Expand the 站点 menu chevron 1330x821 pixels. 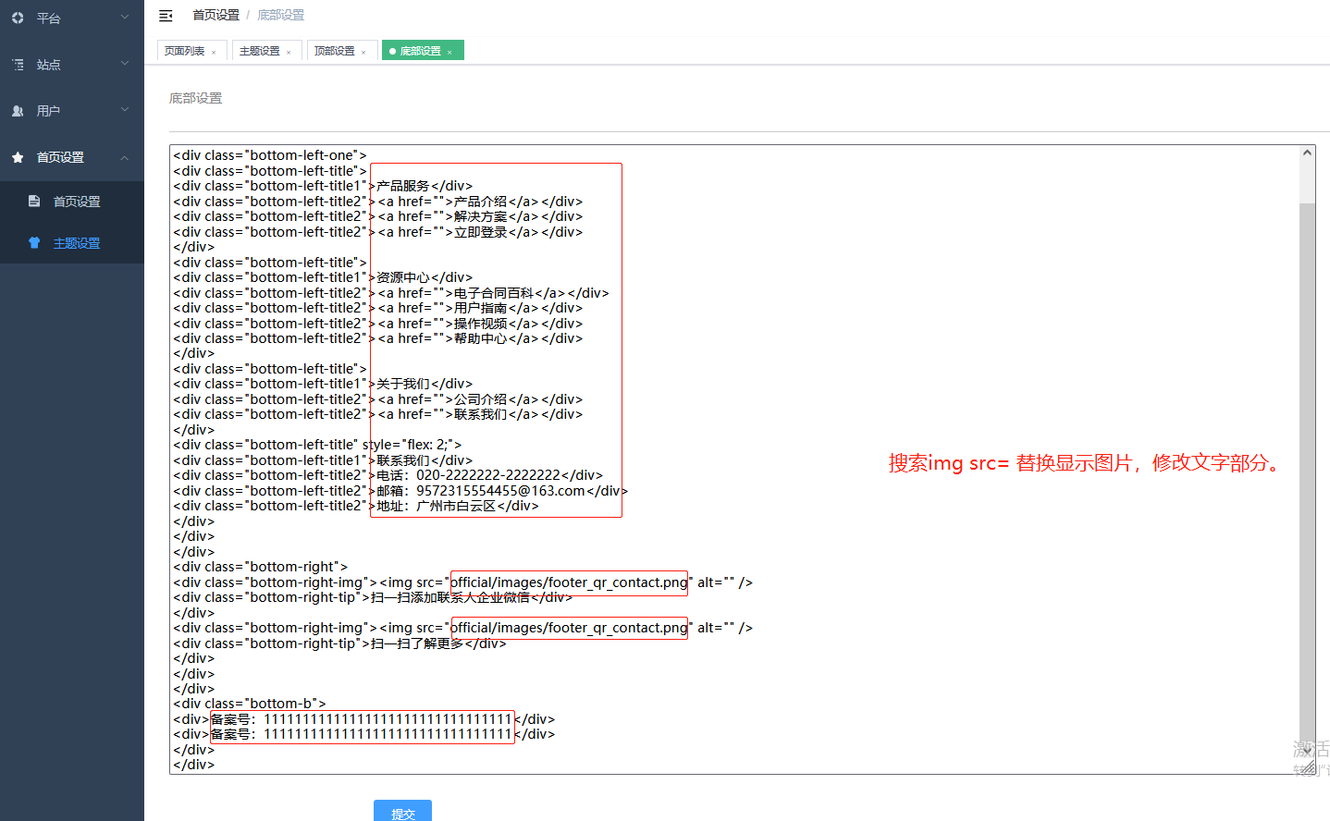(125, 64)
